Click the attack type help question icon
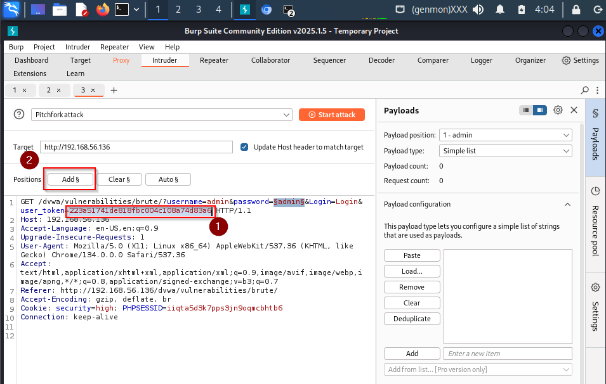The height and width of the screenshot is (384, 606). click(x=19, y=114)
